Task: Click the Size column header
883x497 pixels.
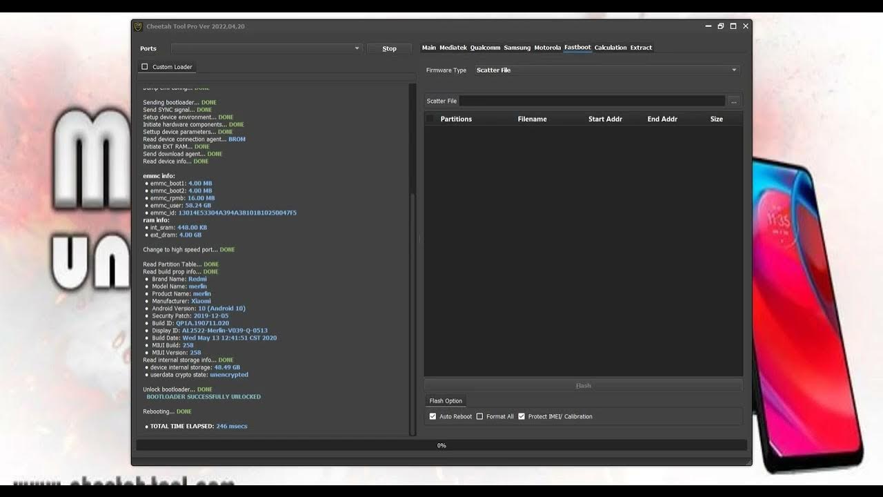Action: click(717, 119)
